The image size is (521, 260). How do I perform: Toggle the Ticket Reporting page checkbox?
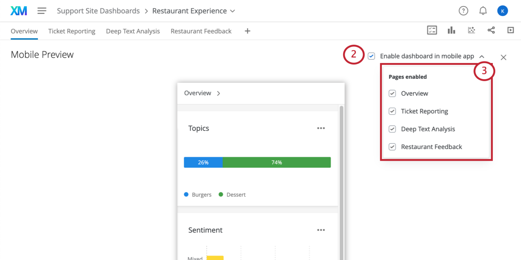392,111
